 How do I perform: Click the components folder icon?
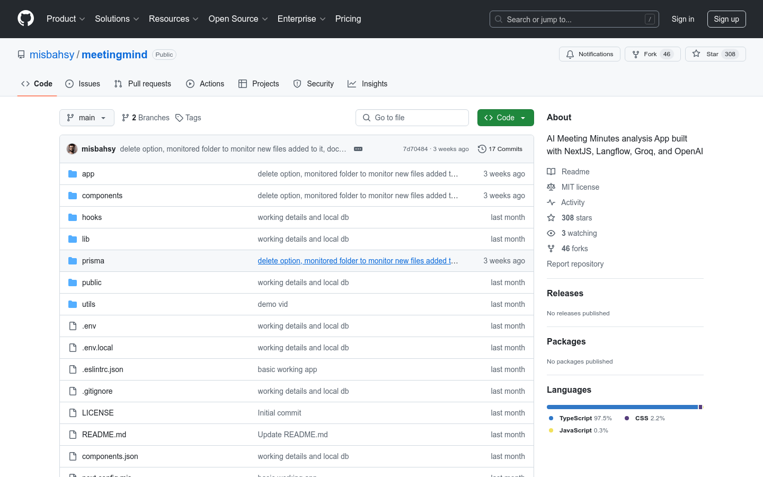point(73,196)
